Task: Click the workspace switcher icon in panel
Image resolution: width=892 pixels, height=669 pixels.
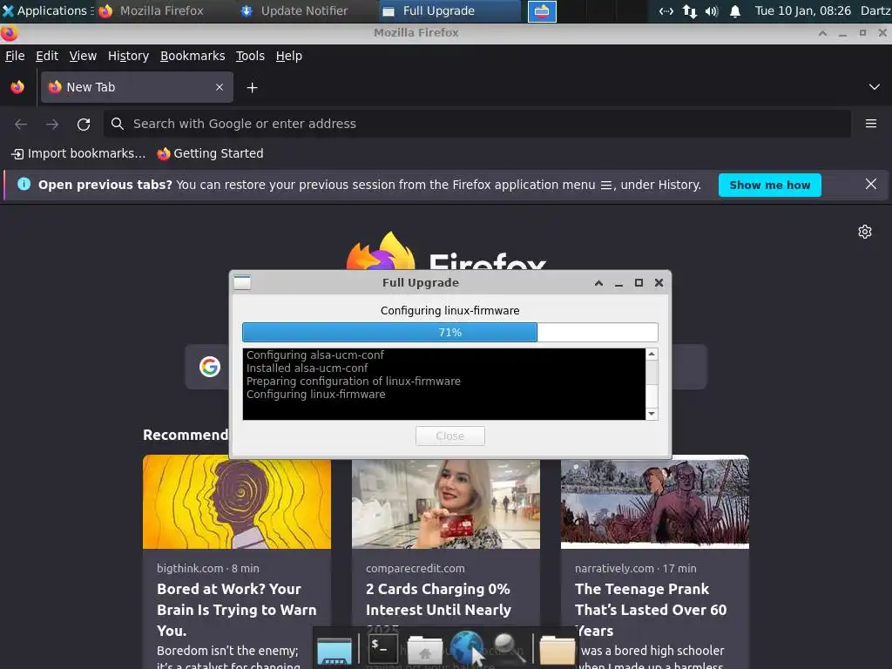Action: coord(542,11)
